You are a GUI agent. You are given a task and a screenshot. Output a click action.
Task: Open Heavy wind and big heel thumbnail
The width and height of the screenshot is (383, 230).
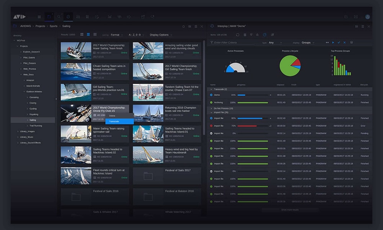[x=148, y=155]
